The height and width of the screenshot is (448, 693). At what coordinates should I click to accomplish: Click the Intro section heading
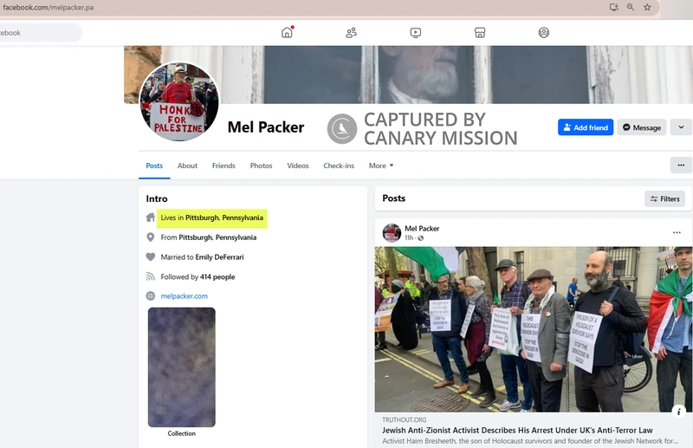pos(157,198)
